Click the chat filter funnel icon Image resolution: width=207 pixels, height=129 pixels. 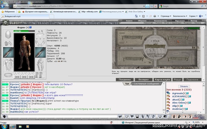(132, 117)
